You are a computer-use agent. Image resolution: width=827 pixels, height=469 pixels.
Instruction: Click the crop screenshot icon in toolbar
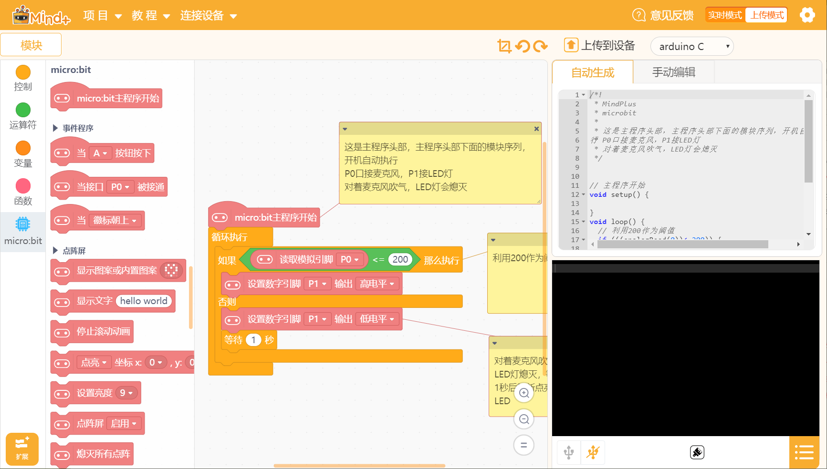[504, 46]
